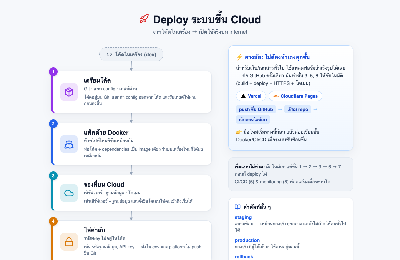
Task: Click the staging definition starting with สนามซ้อม
Action: [x=290, y=227]
